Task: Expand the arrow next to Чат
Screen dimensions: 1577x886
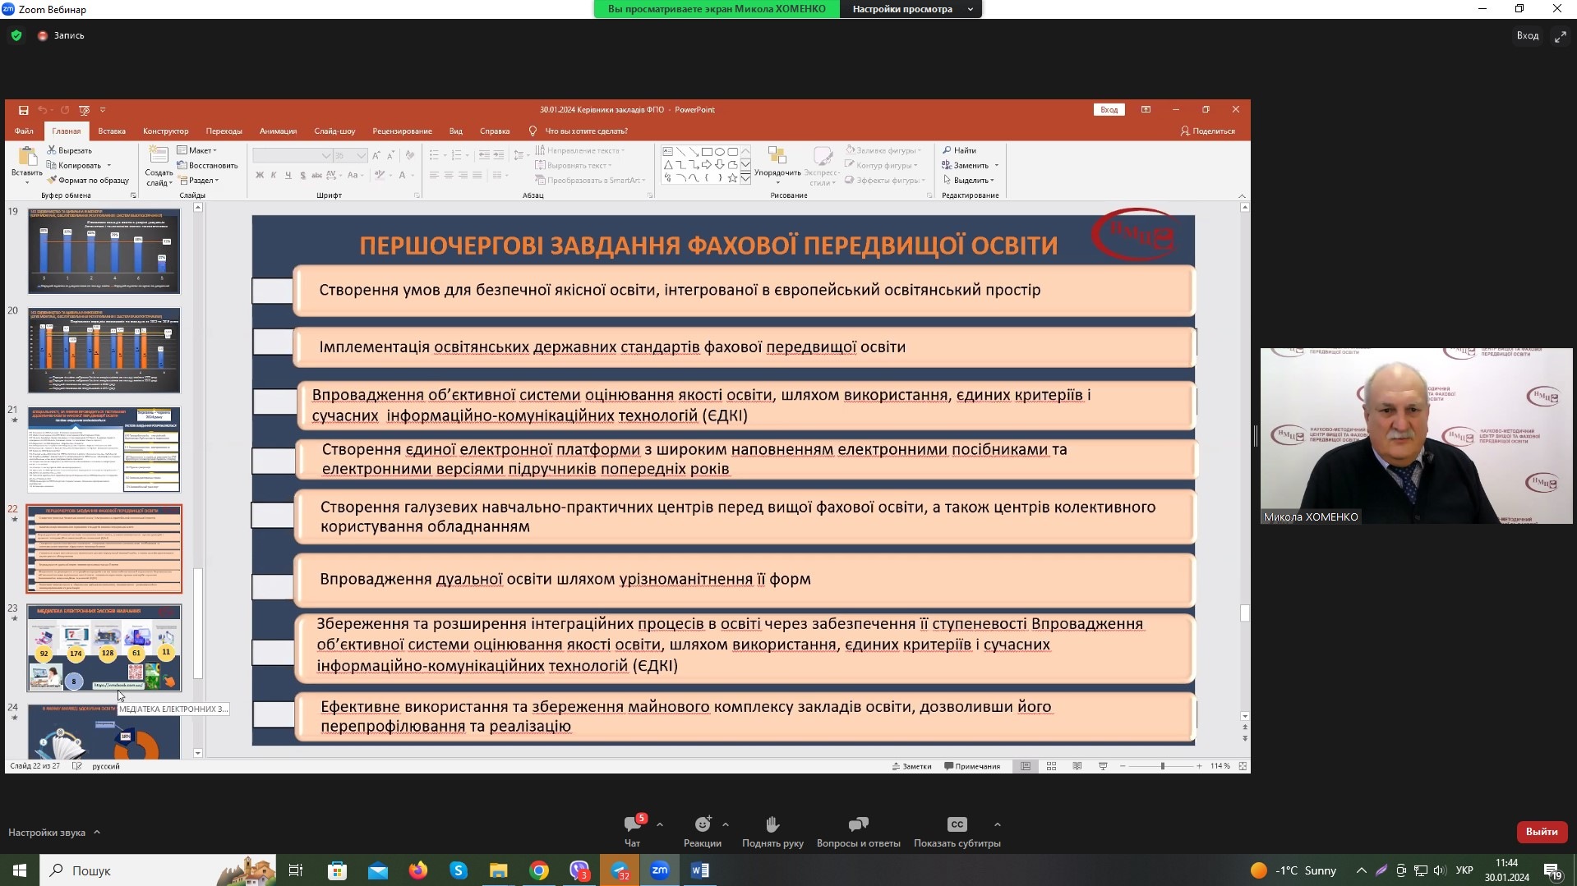Action: [x=659, y=824]
